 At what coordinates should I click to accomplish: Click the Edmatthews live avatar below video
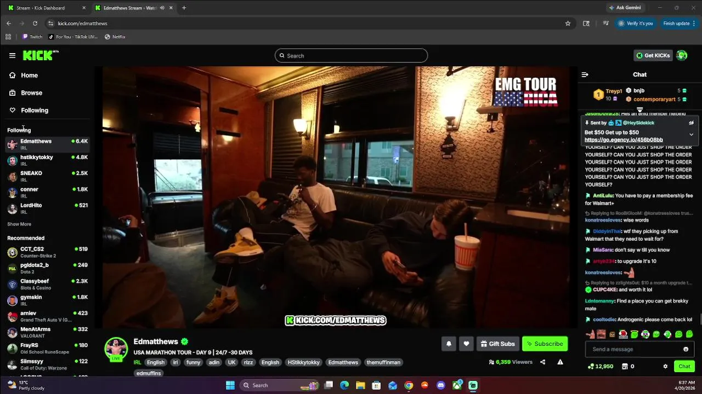tap(116, 350)
